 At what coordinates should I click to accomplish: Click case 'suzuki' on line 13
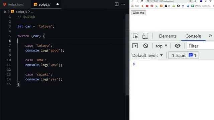39,75
